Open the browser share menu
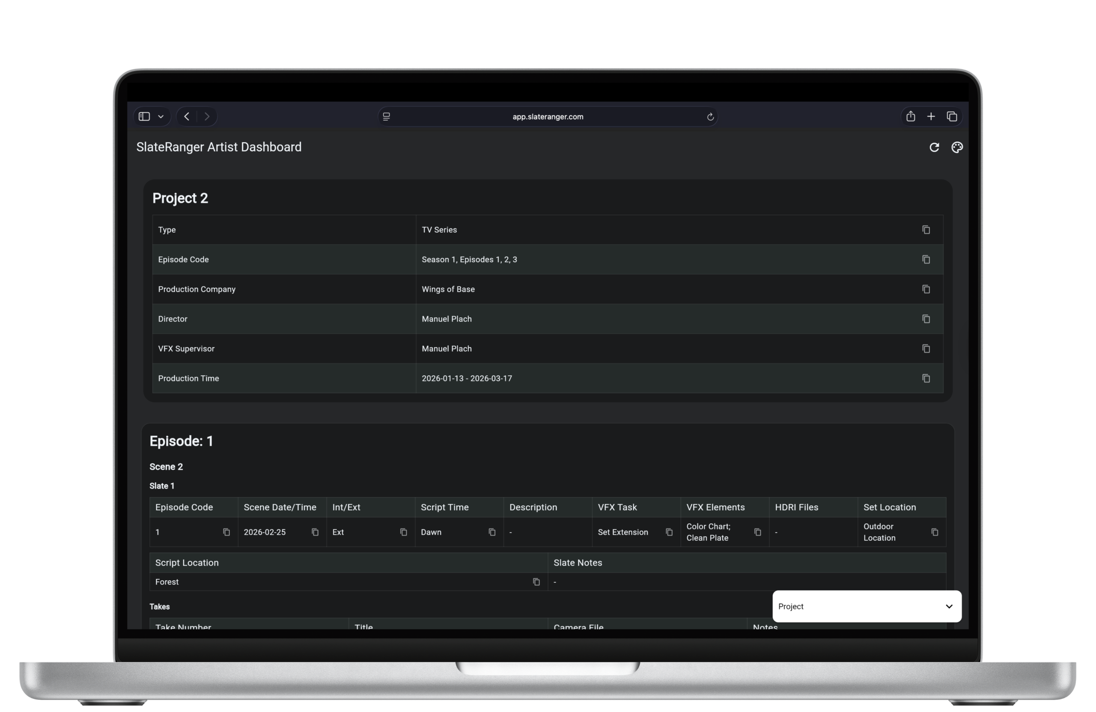 coord(911,116)
